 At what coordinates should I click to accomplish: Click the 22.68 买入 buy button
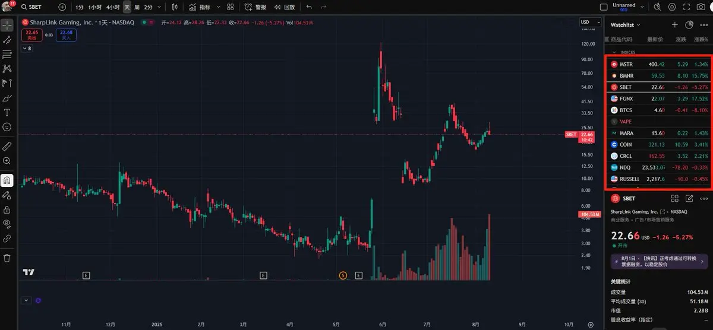coord(66,35)
